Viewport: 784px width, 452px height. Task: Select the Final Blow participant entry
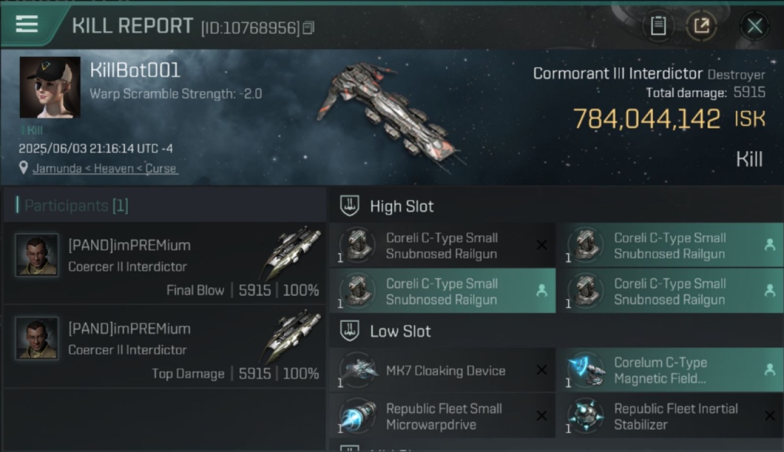coord(164,263)
